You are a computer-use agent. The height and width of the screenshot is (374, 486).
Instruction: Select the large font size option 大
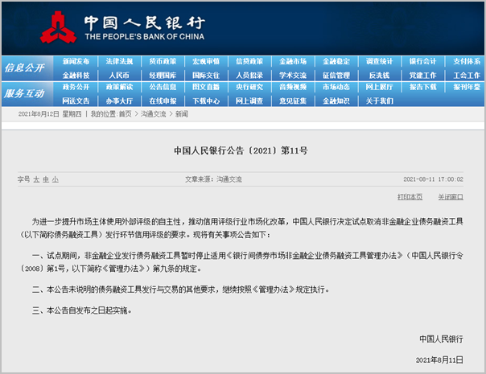click(35, 179)
